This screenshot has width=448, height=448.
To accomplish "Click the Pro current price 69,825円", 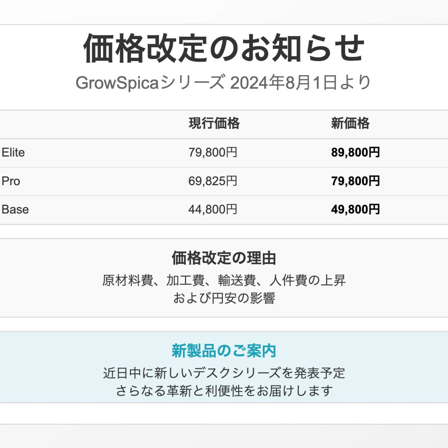I will (213, 181).
